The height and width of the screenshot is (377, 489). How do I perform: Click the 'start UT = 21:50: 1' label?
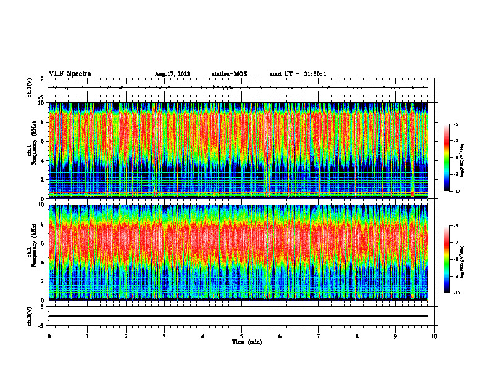pos(298,74)
